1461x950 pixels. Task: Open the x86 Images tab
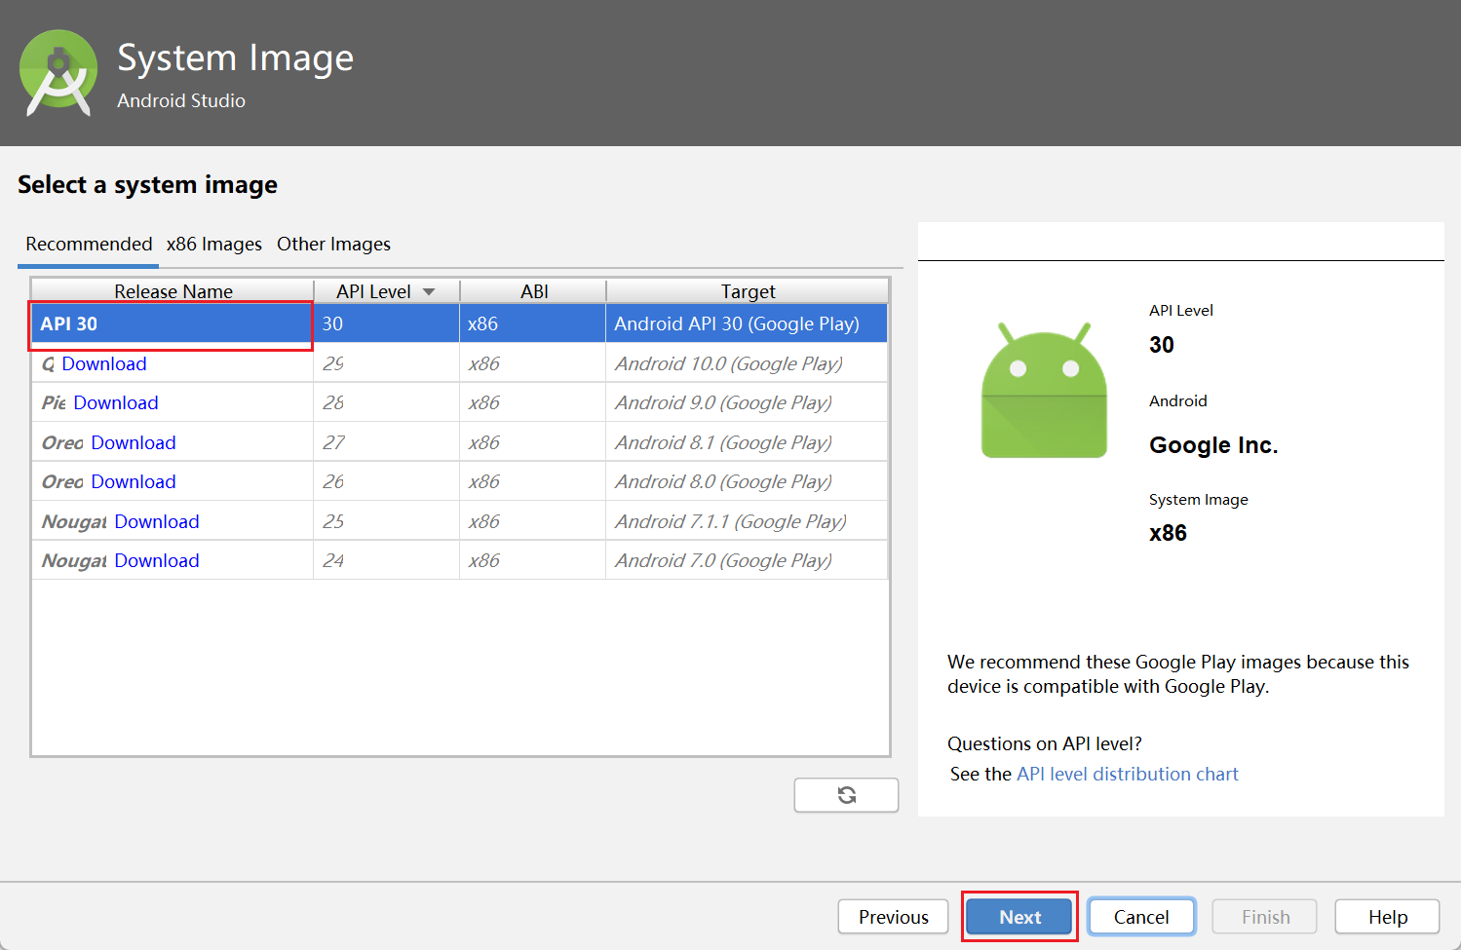click(214, 244)
